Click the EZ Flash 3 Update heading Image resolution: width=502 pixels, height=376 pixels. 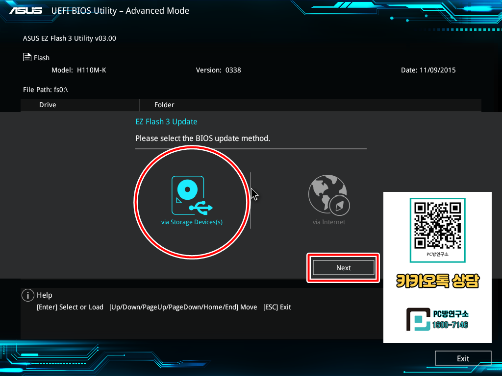(166, 122)
